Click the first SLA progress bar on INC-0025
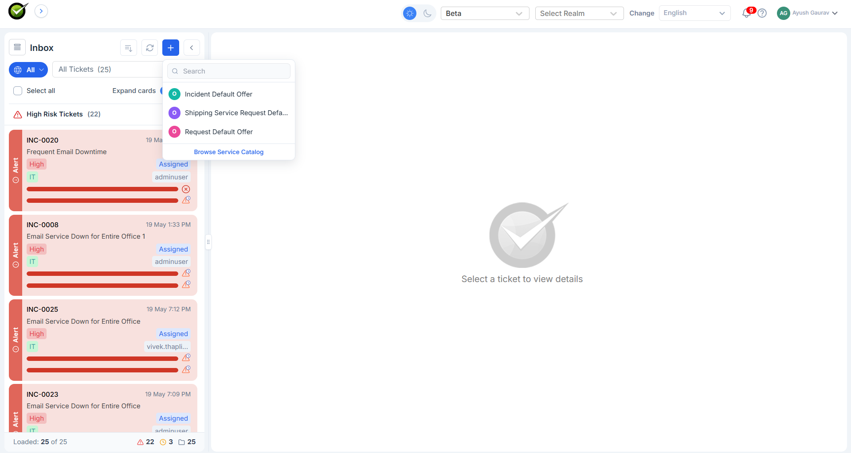 (x=102, y=359)
